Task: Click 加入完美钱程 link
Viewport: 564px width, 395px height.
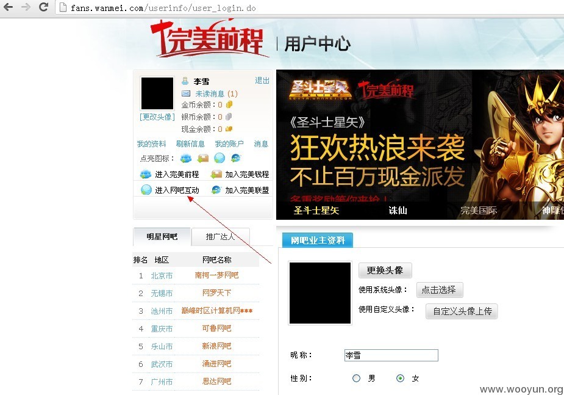Action: click(247, 174)
